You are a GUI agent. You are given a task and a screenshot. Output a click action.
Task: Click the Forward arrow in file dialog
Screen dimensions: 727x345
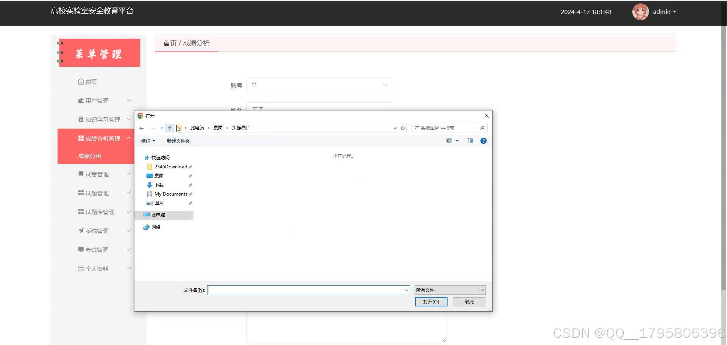pos(153,128)
